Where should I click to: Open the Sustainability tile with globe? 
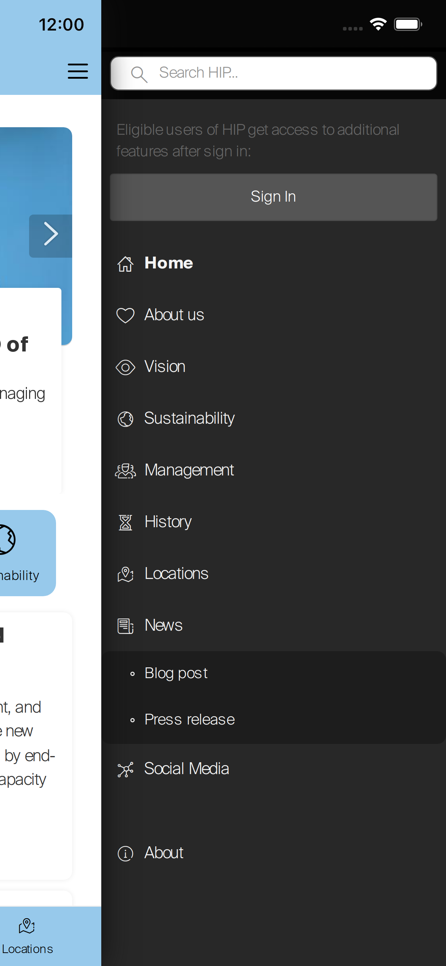(23, 552)
